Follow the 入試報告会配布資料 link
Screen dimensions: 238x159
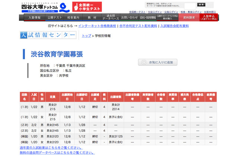tap(174, 26)
